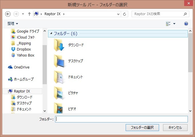195x137 pixels.
Task: Click the フォルダー name input field
Action: [121, 119]
